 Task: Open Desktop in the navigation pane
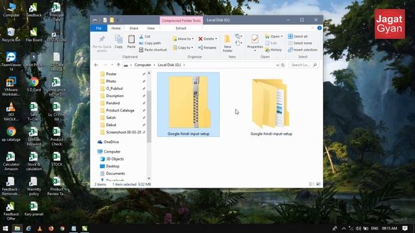point(112,166)
